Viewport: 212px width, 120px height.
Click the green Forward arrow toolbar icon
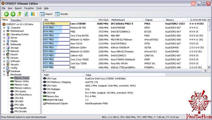tap(13, 14)
